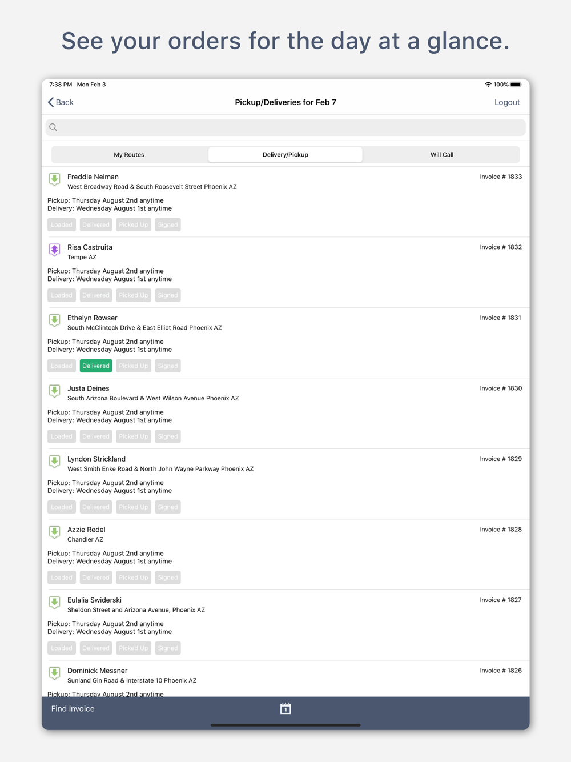The image size is (571, 762).
Task: Mark Delivered for Lyndon Strickland
Action: point(96,507)
